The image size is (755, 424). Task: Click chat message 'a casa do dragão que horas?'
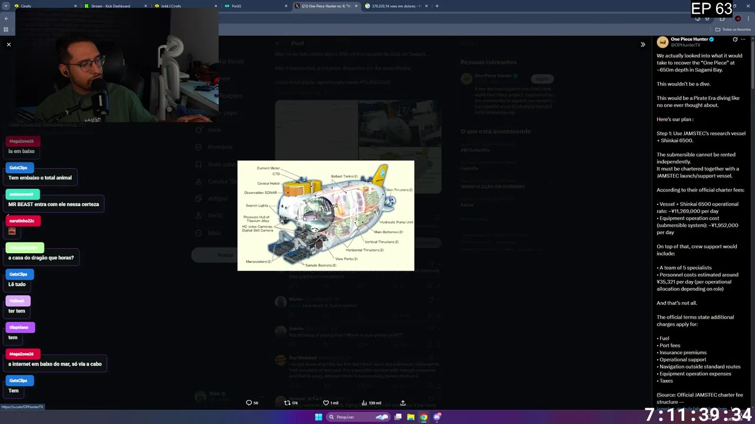41,258
